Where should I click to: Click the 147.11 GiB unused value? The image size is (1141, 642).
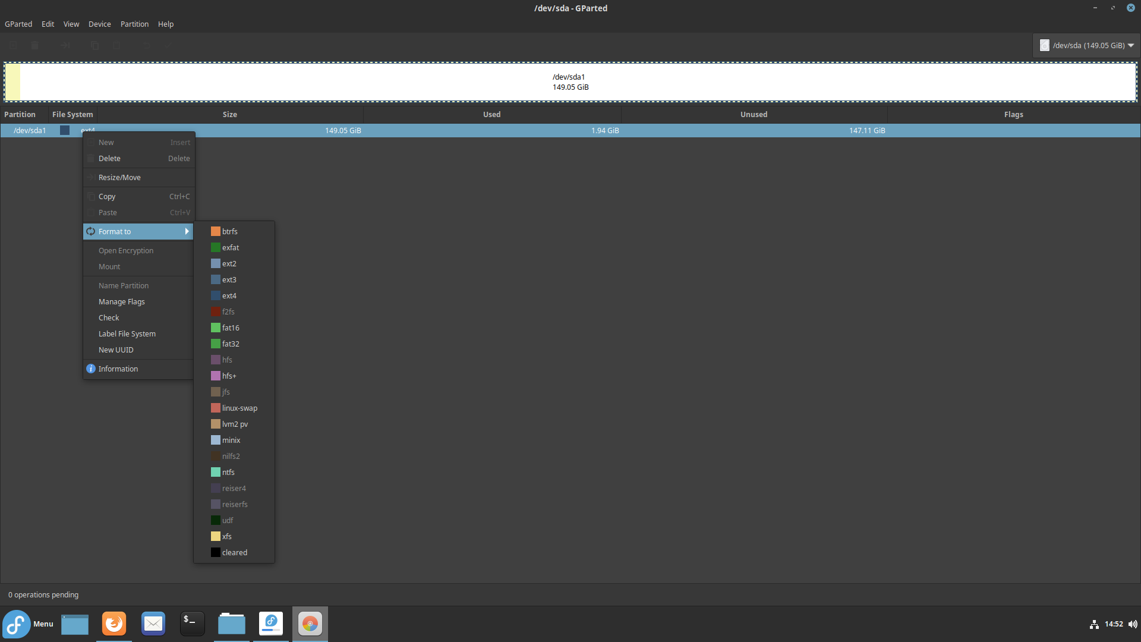(x=867, y=130)
